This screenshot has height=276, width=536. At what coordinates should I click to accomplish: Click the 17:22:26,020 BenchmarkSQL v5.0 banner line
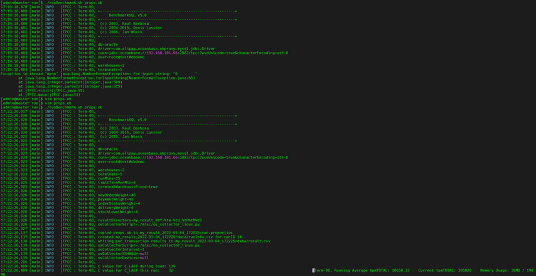pos(74,120)
